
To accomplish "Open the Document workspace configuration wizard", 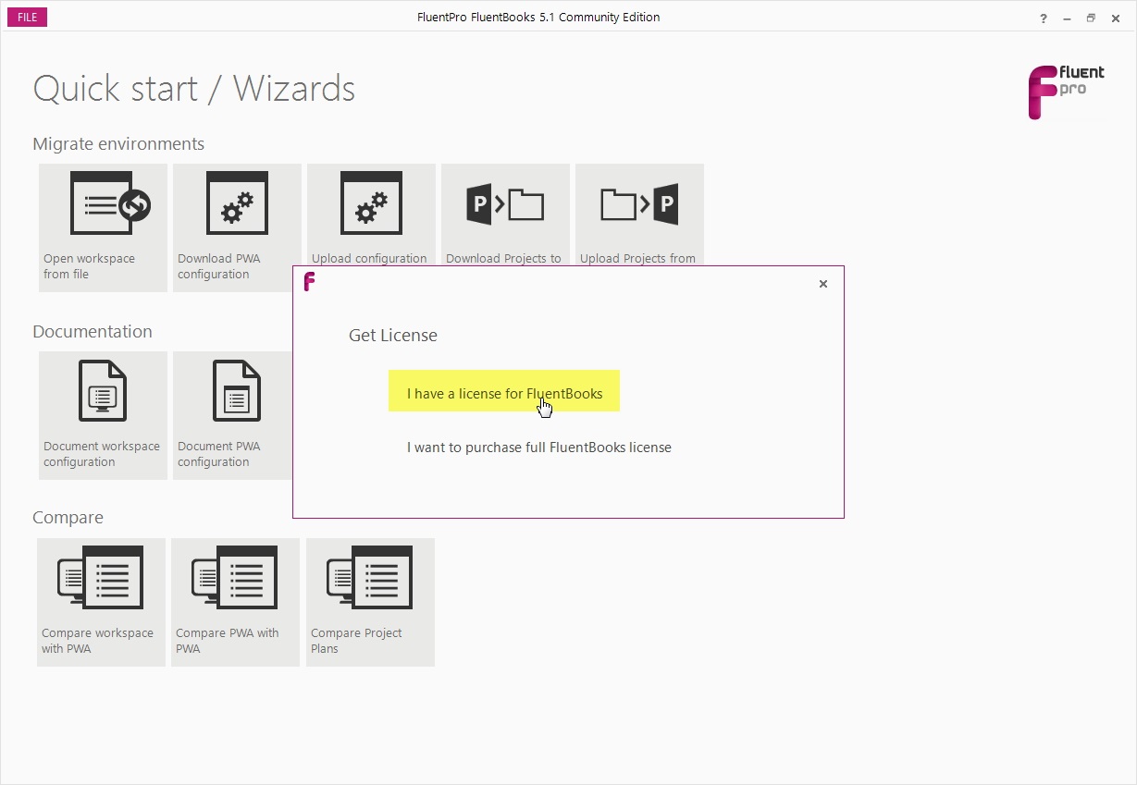I will (x=103, y=415).
